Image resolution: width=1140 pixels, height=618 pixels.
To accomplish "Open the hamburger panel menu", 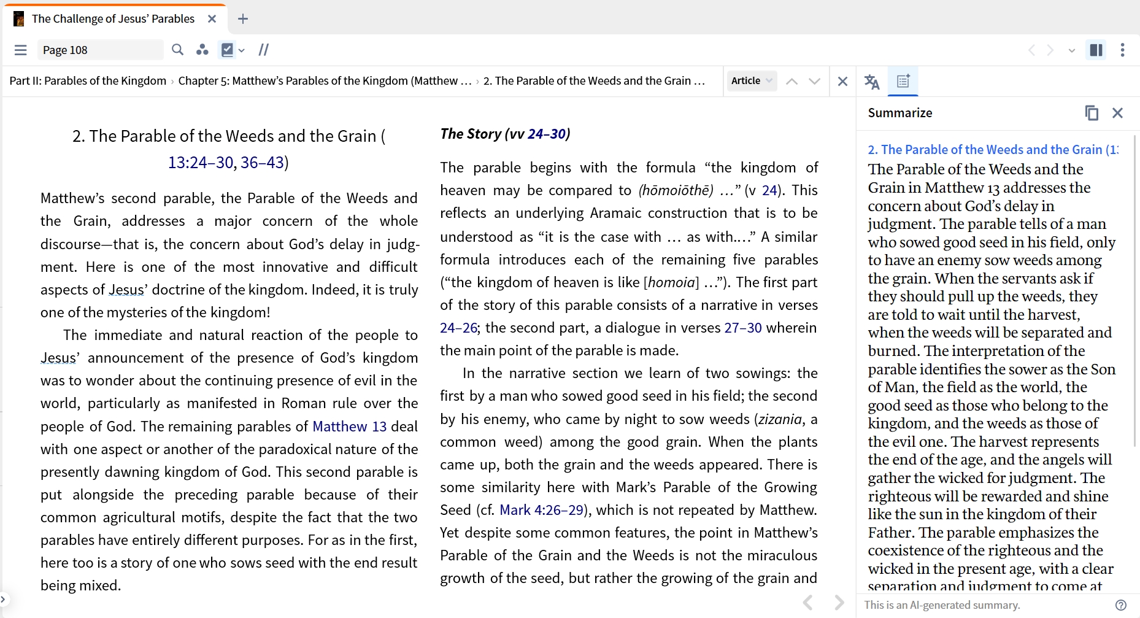I will pos(20,50).
